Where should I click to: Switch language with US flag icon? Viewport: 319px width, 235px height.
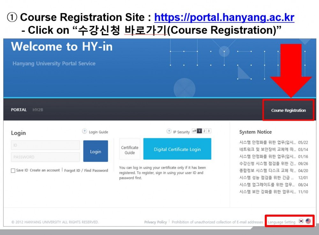click(308, 221)
